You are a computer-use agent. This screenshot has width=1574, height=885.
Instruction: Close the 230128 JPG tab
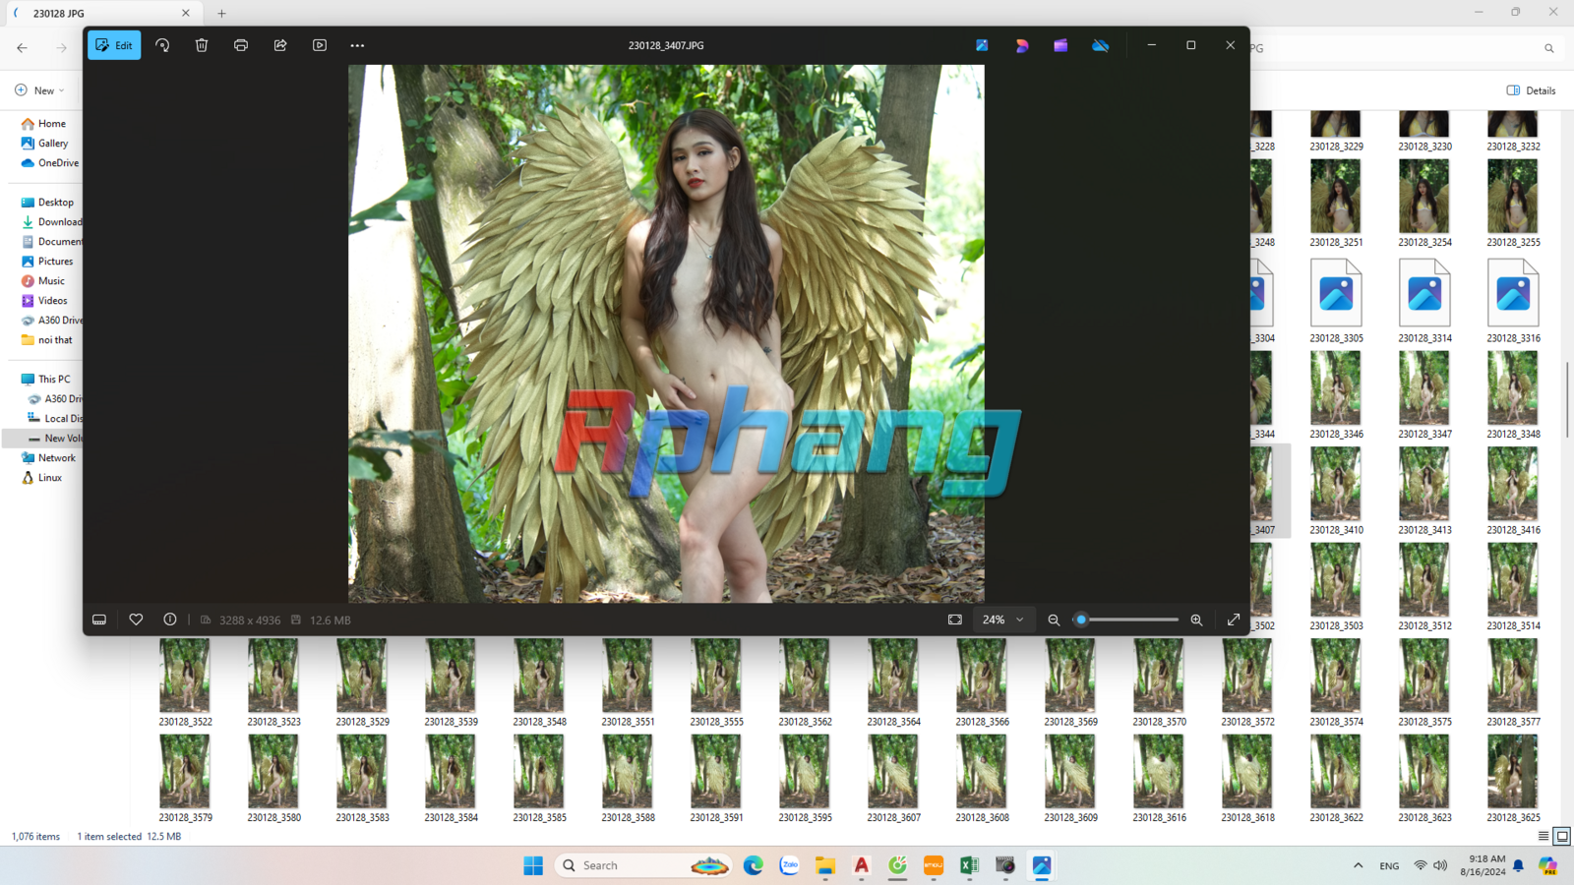(186, 14)
